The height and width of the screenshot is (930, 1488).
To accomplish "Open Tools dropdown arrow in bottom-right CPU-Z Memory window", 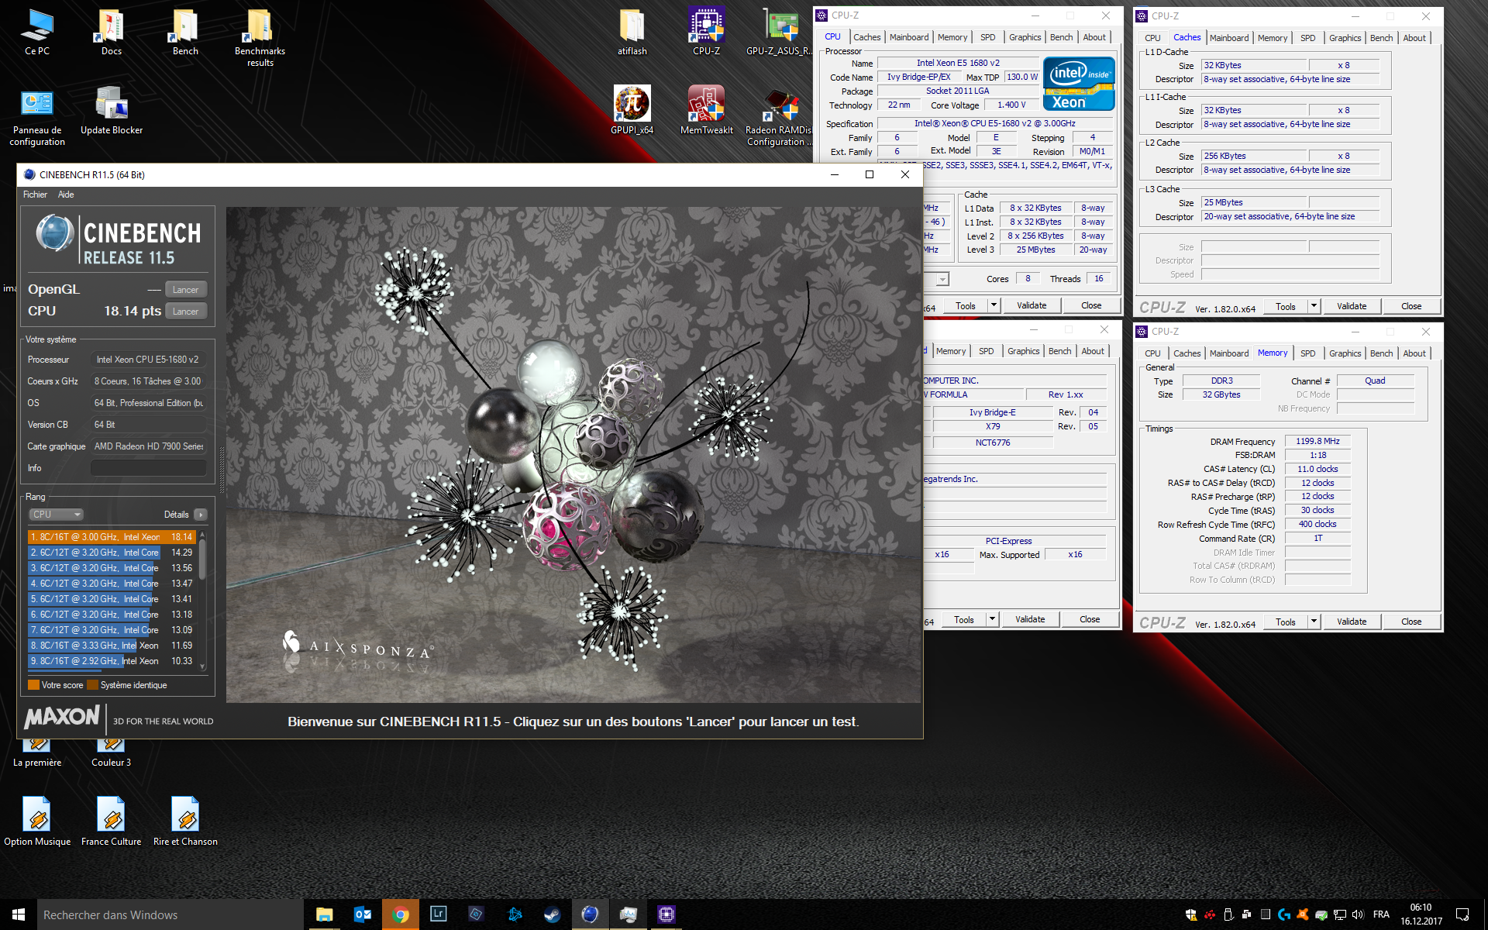I will (1314, 622).
